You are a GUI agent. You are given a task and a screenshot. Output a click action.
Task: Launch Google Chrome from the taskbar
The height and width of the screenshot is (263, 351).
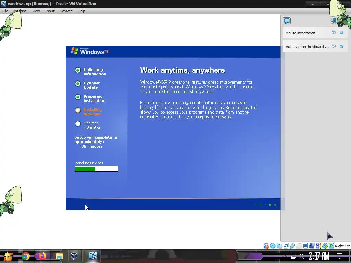coord(26,256)
